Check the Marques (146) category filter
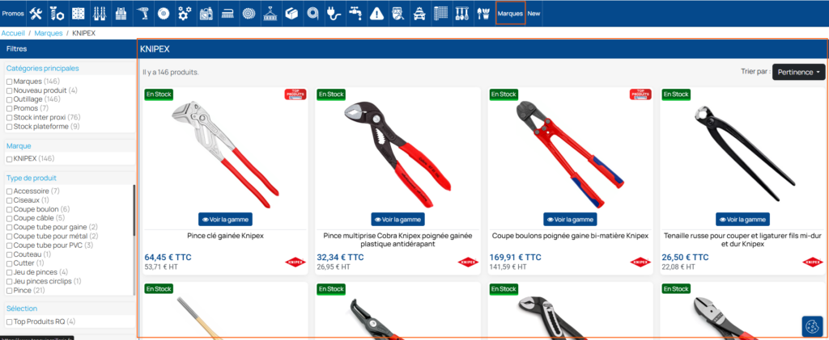The height and width of the screenshot is (340, 829). (10, 82)
